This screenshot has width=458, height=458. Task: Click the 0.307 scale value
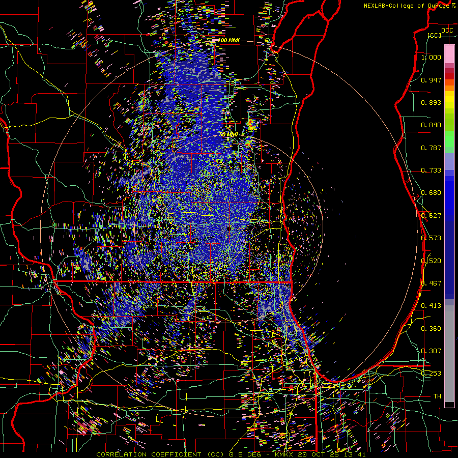[x=431, y=351]
